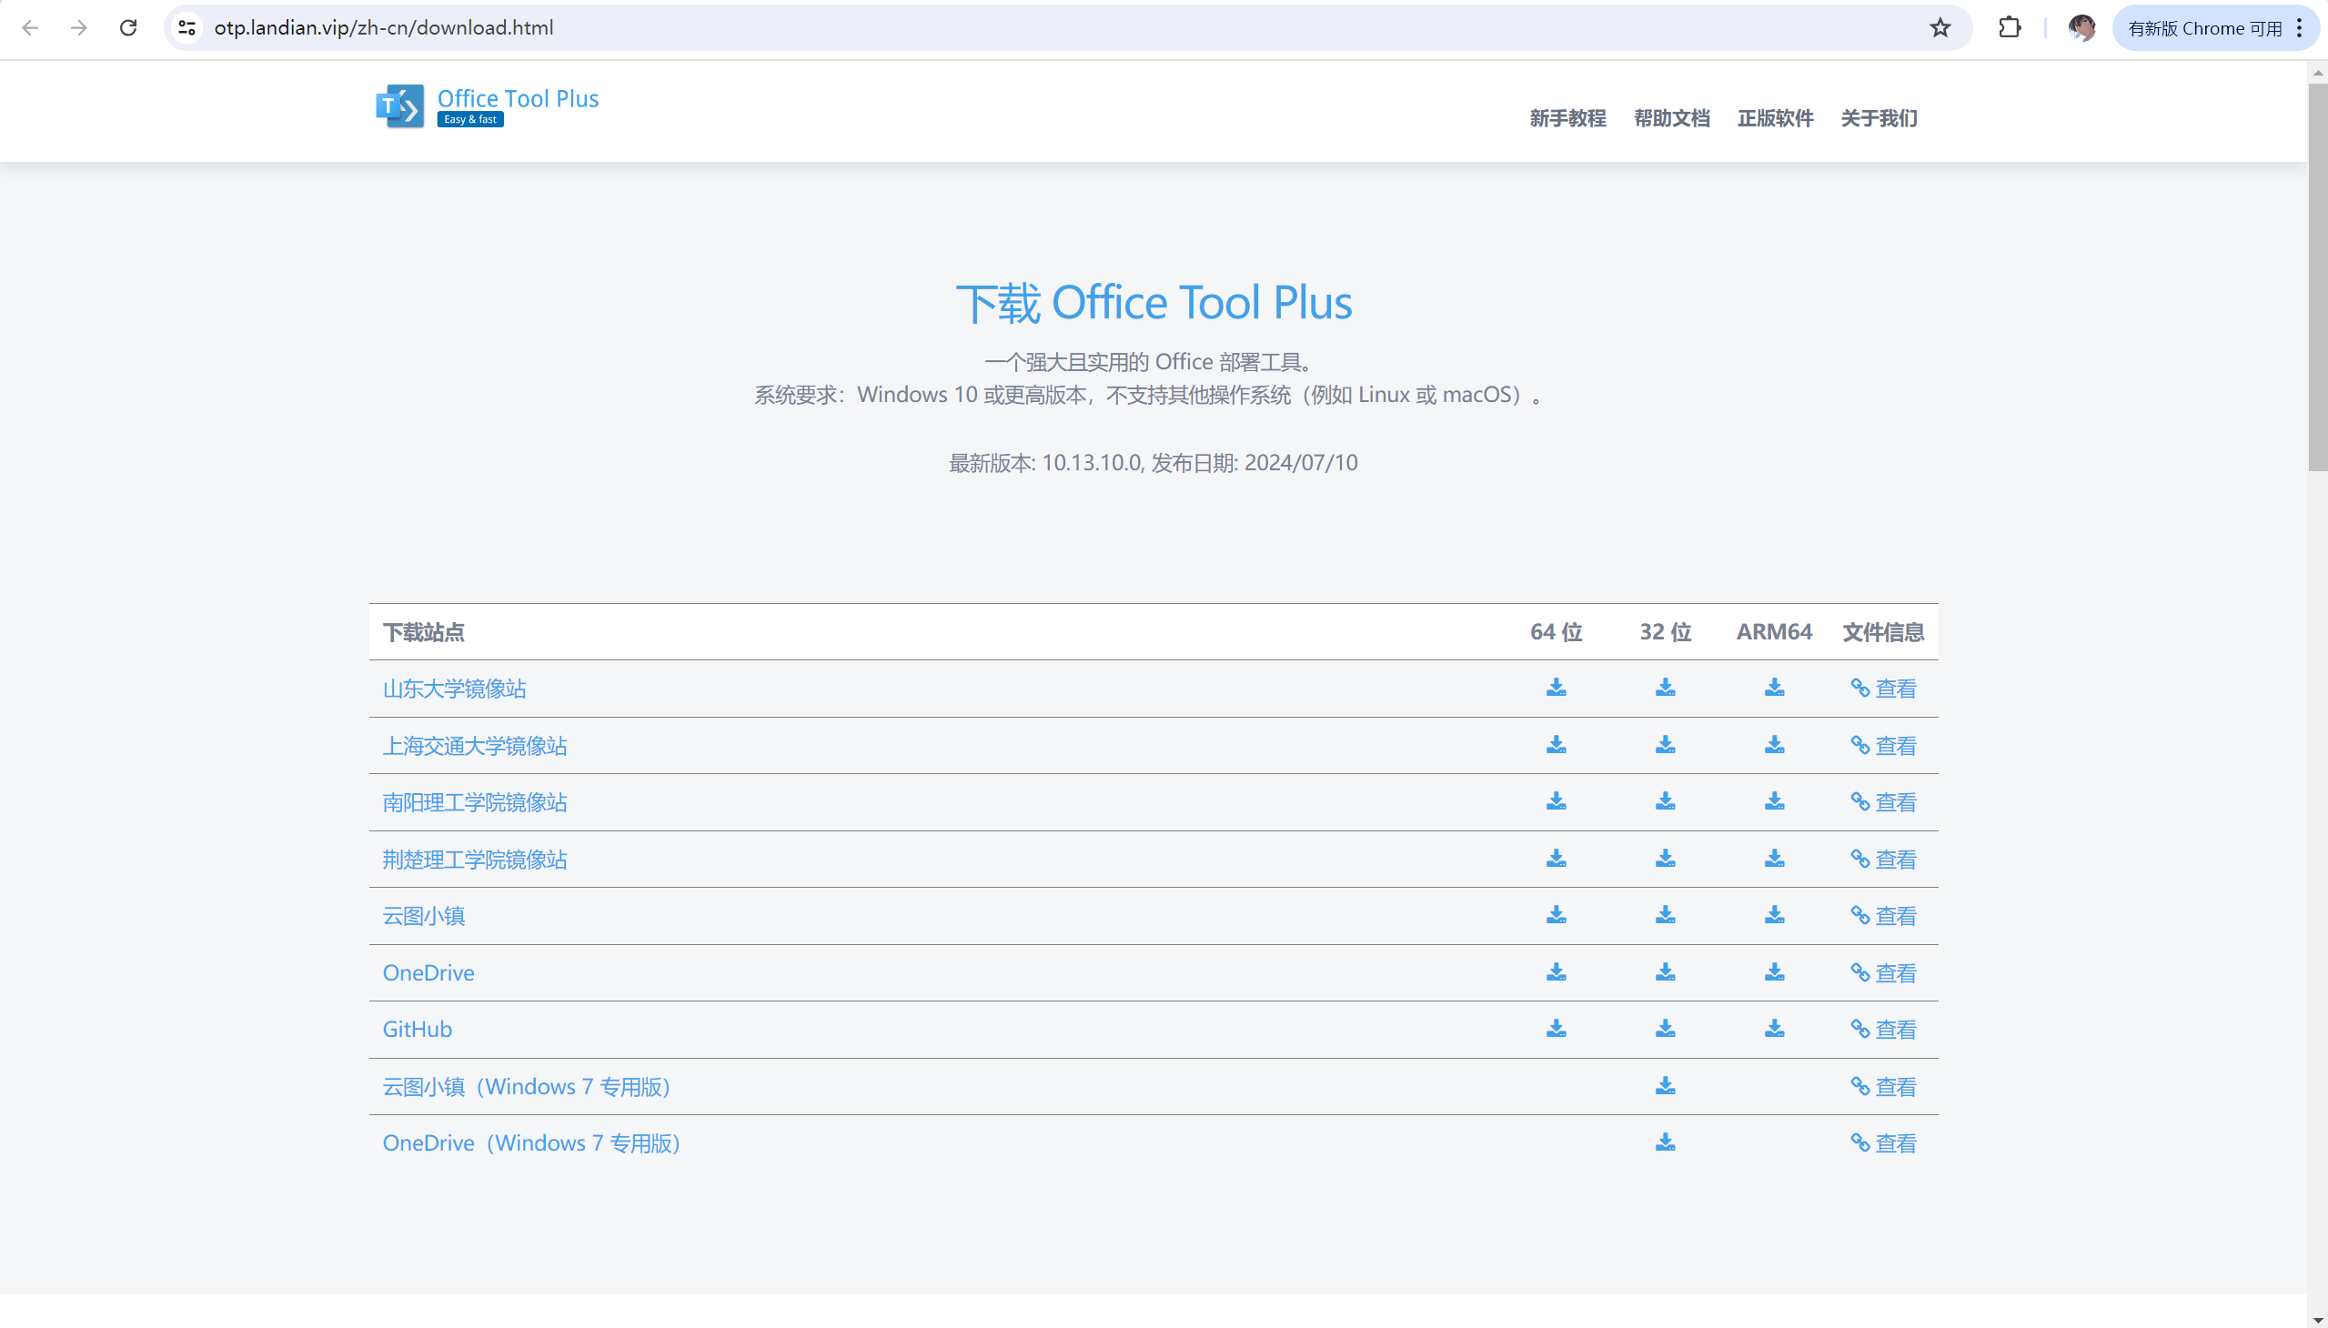Click the Office Tool Plus logo icon
Image resolution: width=2328 pixels, height=1328 pixels.
tap(399, 106)
